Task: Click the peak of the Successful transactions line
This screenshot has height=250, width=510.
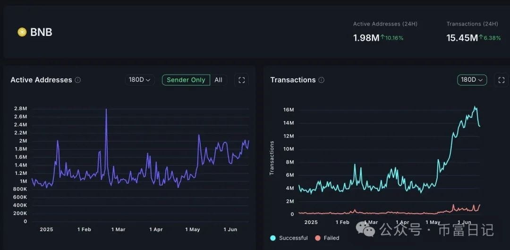Action: click(475, 107)
